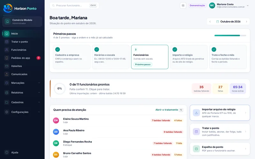Click the Importe o relógio completed checkmark
Image resolution: width=255 pixels, height=159 pixels.
coord(175,49)
